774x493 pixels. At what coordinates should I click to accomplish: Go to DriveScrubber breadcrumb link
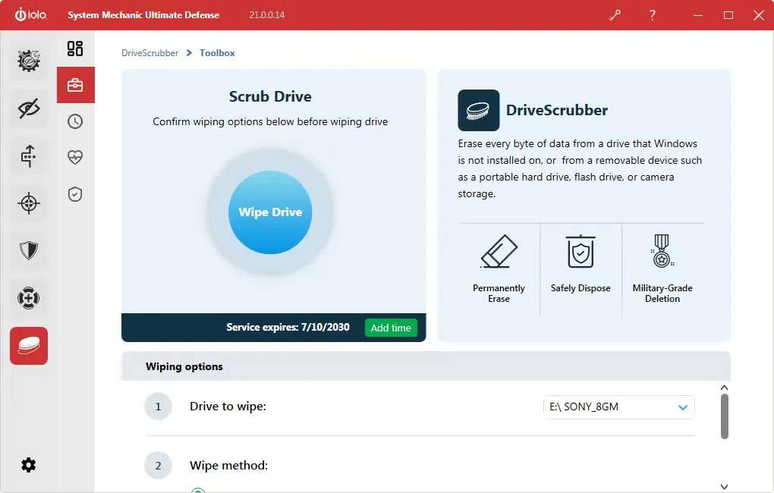pos(149,53)
